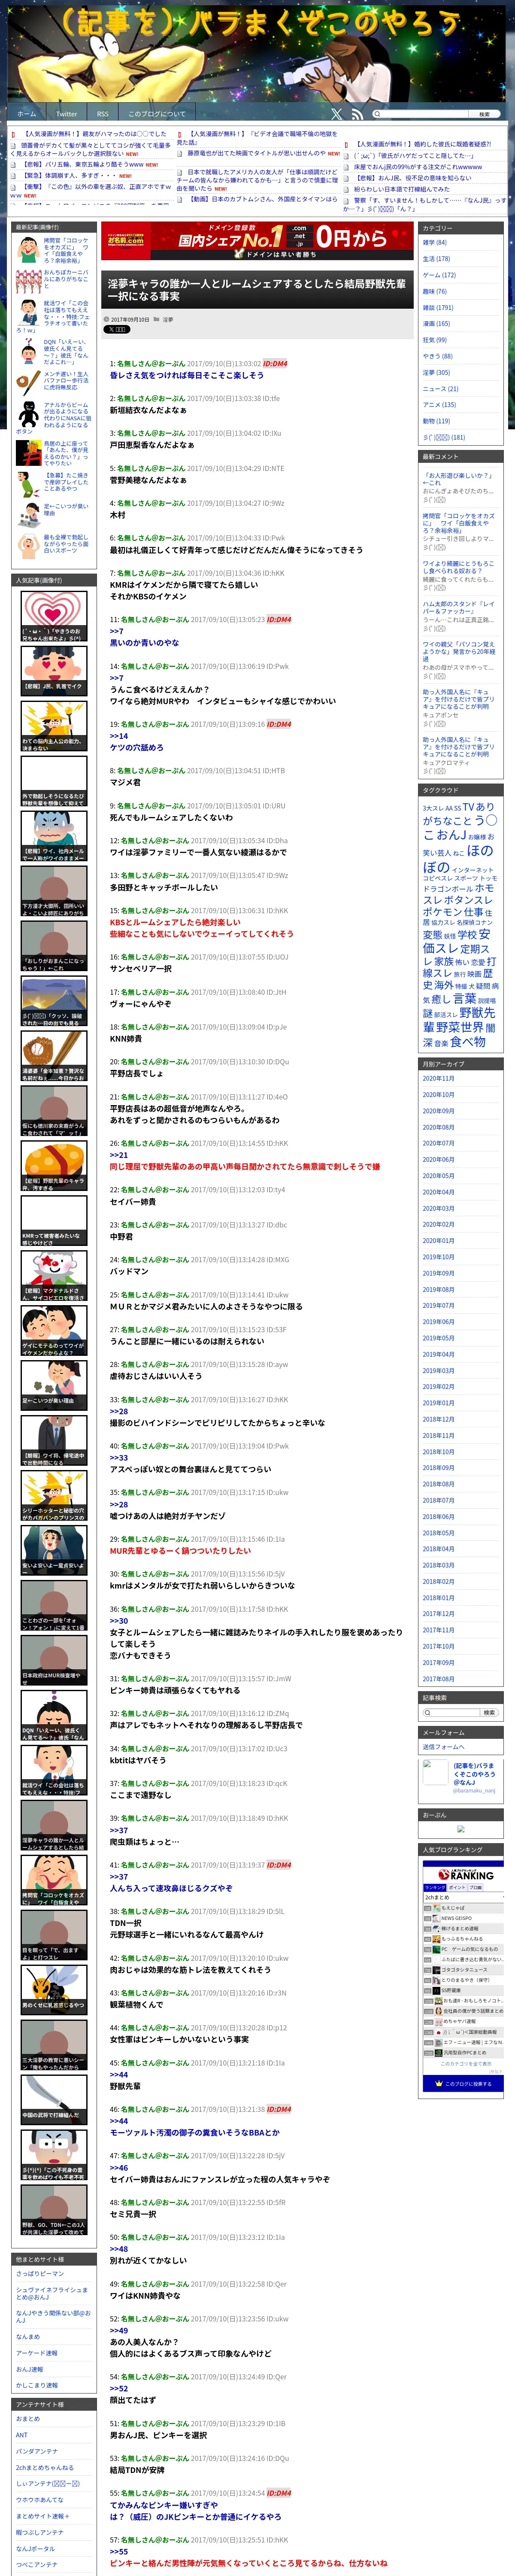
Task: Click reply anchor >>7 in post 11
Action: point(117,631)
